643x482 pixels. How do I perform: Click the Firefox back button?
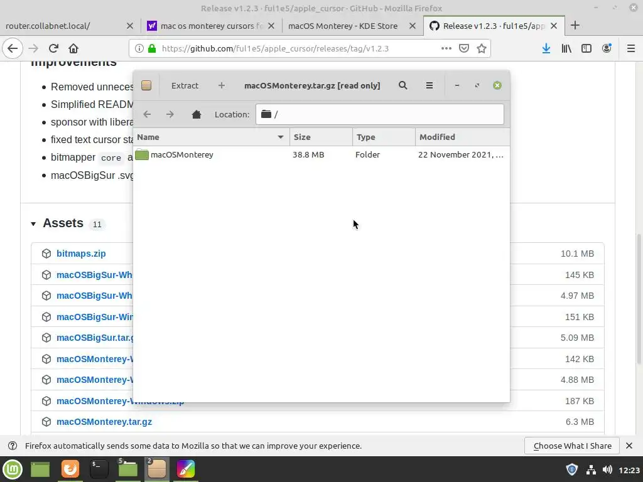pyautogui.click(x=13, y=48)
